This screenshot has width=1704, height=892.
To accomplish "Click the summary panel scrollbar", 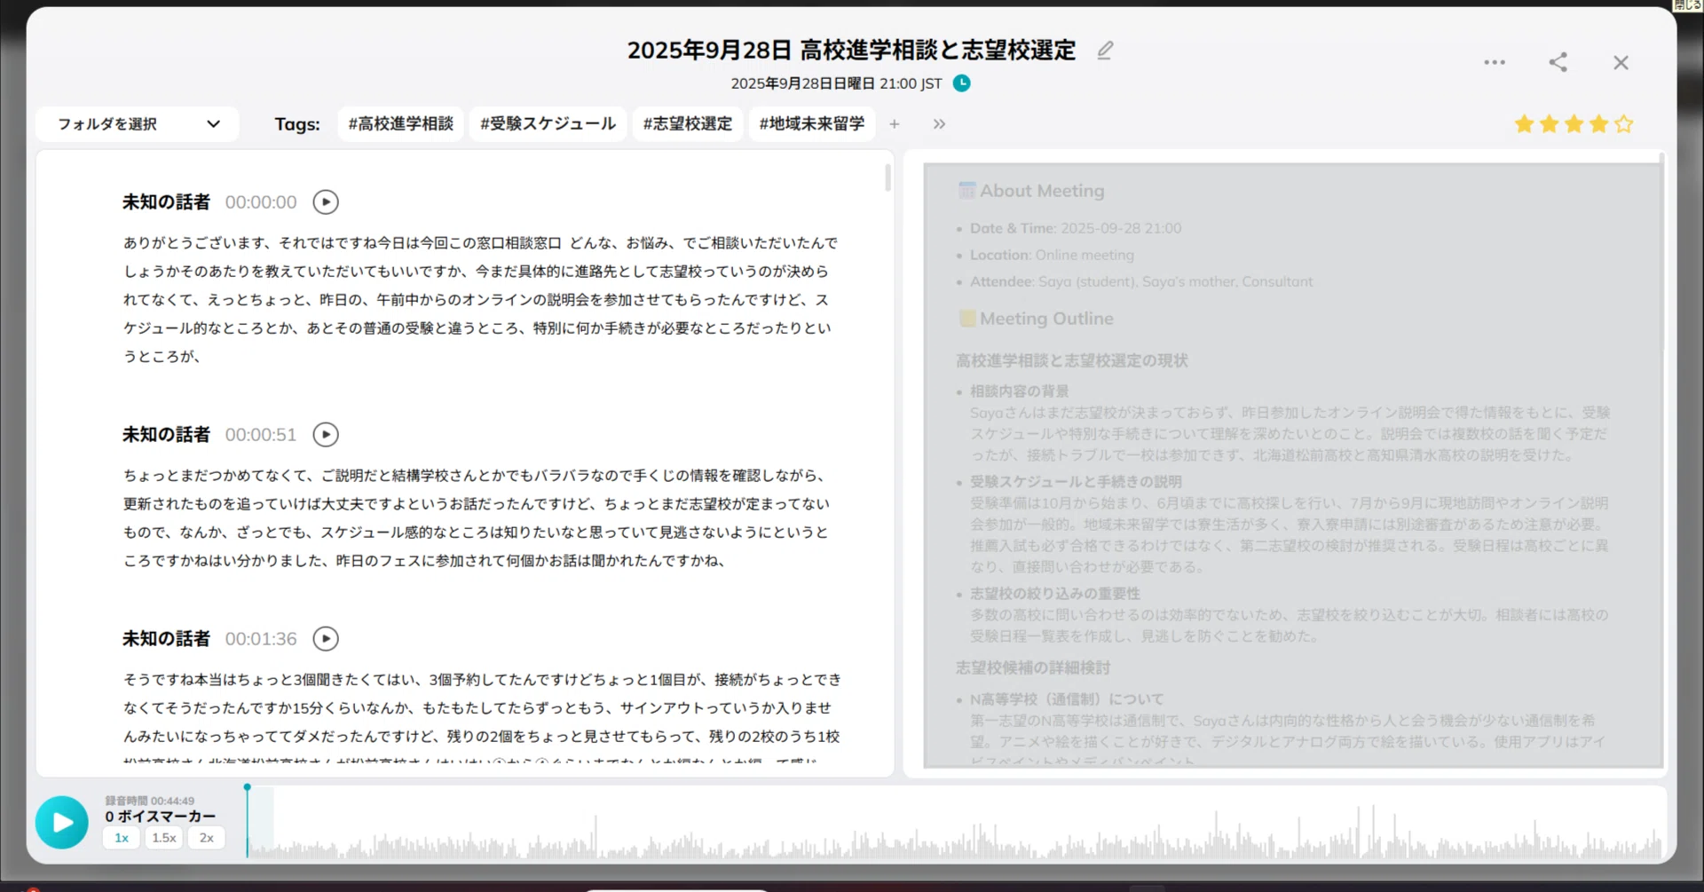I will 1661,253.
